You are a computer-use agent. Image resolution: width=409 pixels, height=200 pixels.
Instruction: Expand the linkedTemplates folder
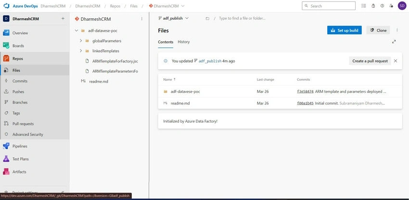pos(81,51)
